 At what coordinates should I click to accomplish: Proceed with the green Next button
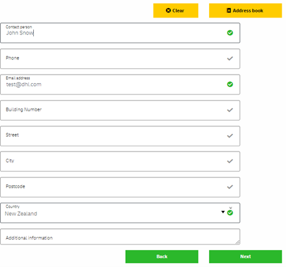coord(245,256)
